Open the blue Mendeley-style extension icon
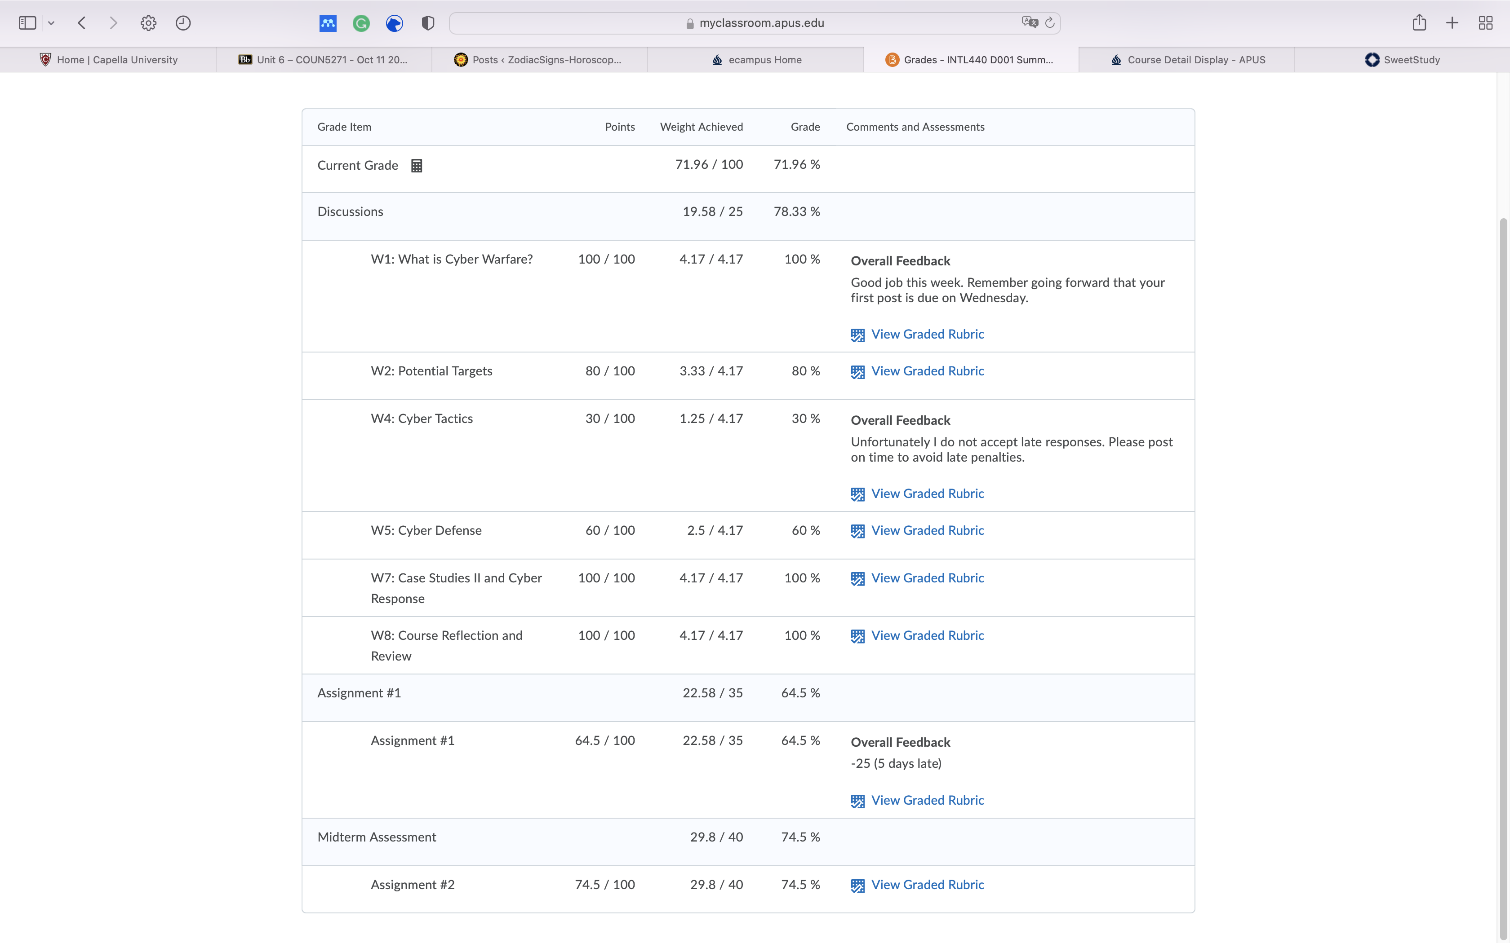The image size is (1510, 943). click(328, 23)
